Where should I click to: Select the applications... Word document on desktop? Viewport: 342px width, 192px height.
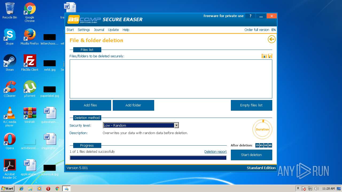click(30, 167)
